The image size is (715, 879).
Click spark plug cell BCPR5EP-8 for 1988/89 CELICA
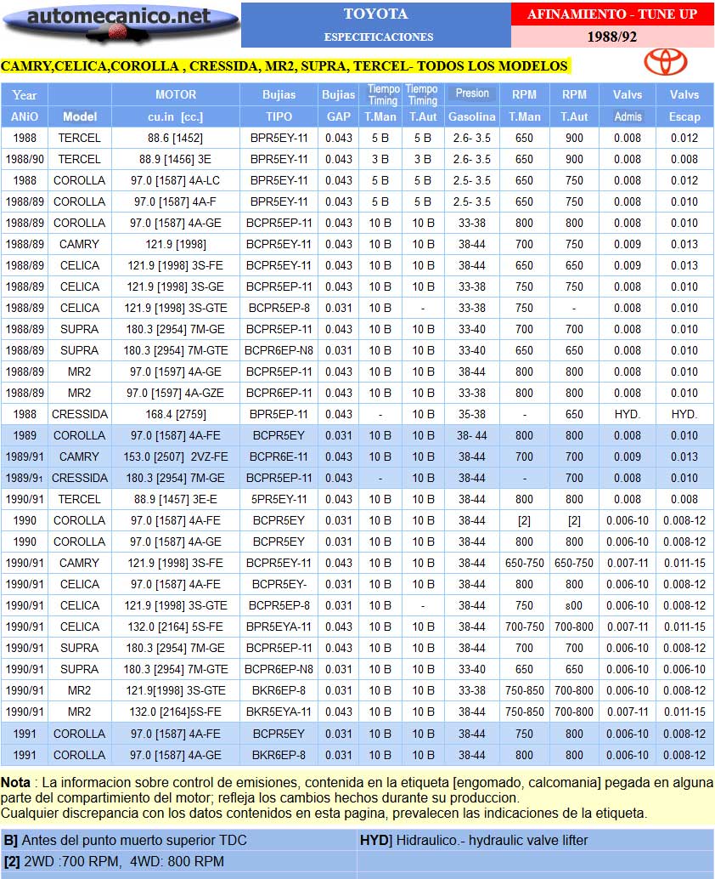[x=279, y=308]
